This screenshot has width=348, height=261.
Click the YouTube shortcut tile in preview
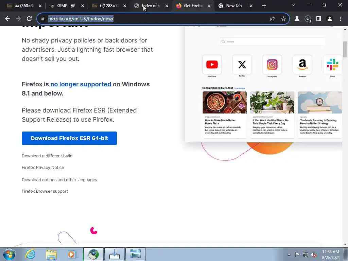tap(212, 65)
